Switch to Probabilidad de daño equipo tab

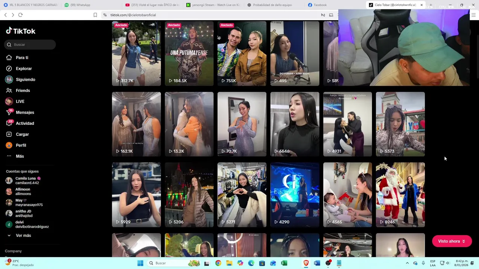(274, 5)
